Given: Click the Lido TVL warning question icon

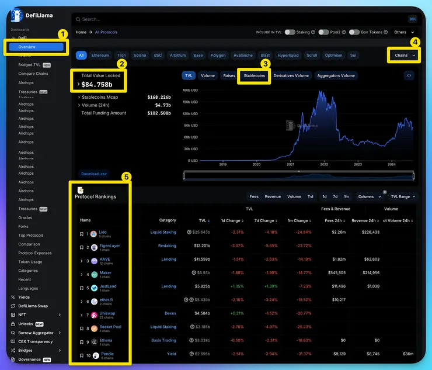Looking at the screenshot, I should pos(189,232).
